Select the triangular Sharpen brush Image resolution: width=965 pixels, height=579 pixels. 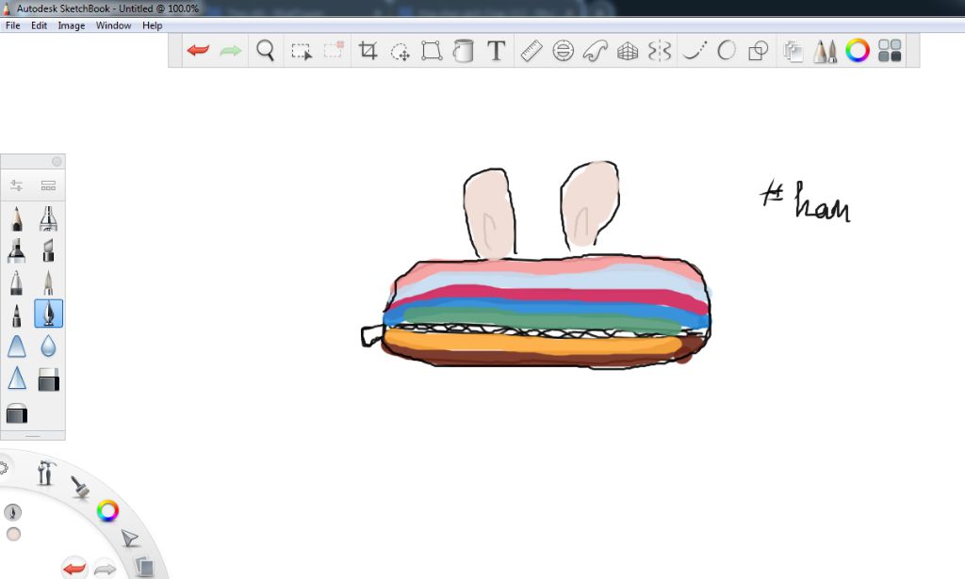click(17, 378)
